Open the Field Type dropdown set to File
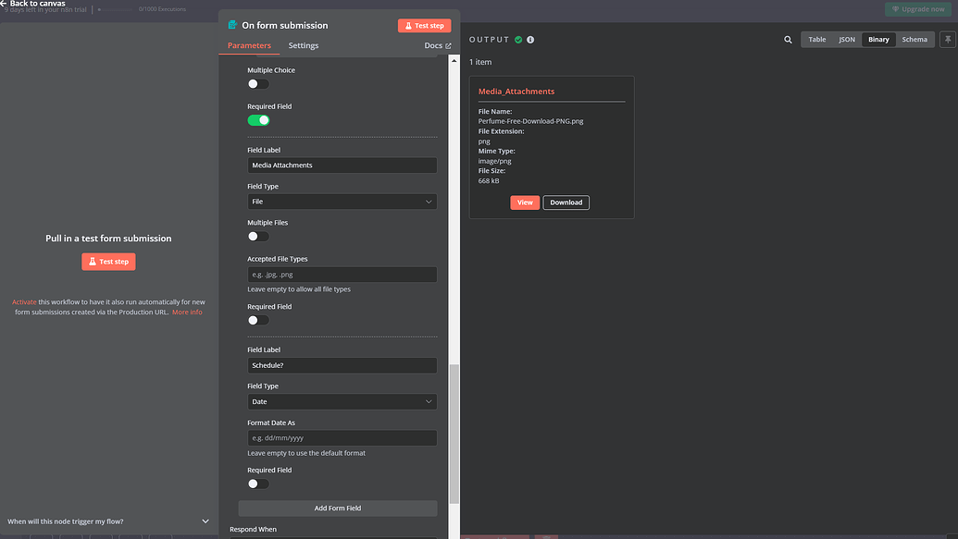Viewport: 958px width, 539px height. [342, 202]
